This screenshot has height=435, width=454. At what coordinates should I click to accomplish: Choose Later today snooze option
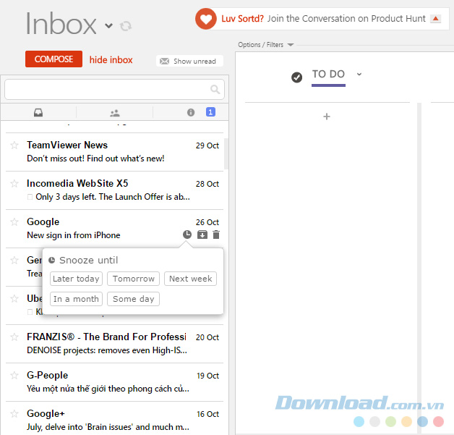click(76, 279)
